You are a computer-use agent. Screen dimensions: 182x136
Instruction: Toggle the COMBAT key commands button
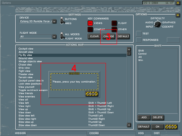[90, 29]
